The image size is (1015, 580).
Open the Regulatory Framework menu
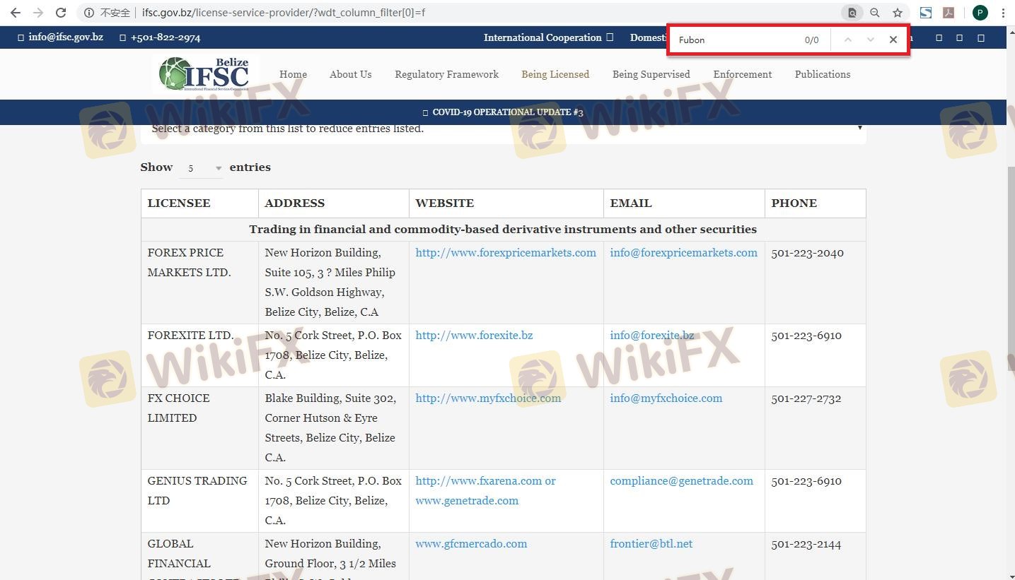[x=446, y=74]
